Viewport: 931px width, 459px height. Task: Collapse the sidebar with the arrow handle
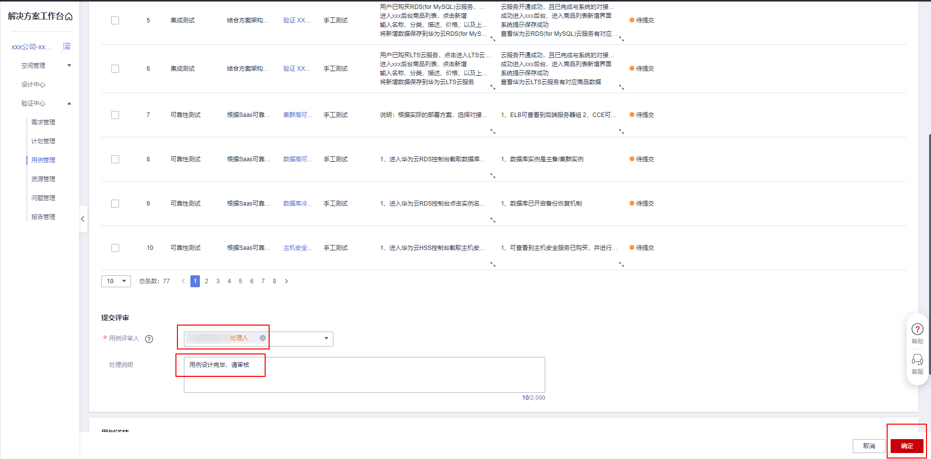83,219
